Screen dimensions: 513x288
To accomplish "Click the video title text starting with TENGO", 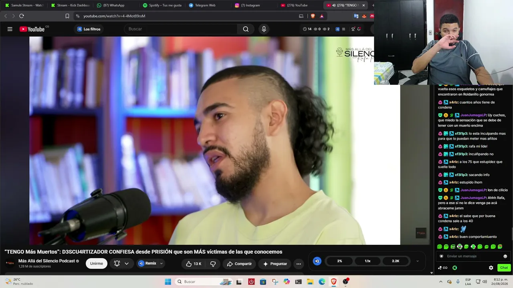I will [143, 252].
